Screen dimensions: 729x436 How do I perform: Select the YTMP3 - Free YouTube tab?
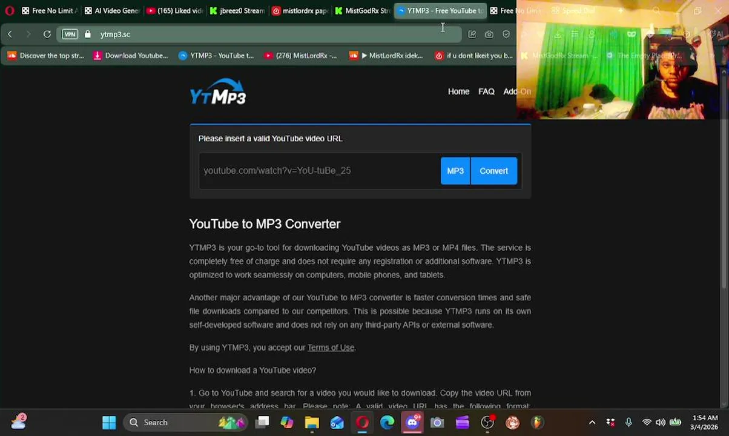click(440, 10)
